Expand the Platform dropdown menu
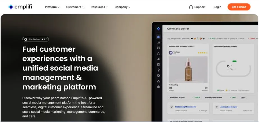The width and height of the screenshot is (259, 122). coord(52,7)
